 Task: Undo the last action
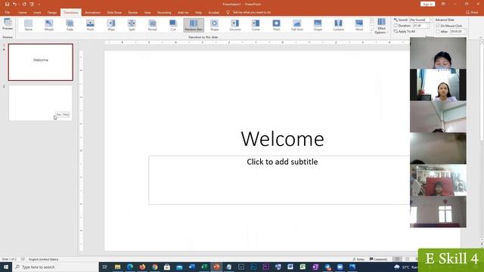pyautogui.click(x=15, y=5)
